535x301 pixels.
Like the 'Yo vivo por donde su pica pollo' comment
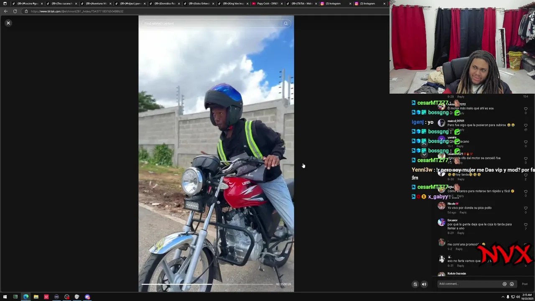(526, 208)
